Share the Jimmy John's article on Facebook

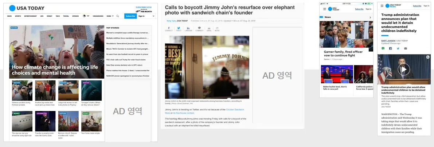pos(169,29)
